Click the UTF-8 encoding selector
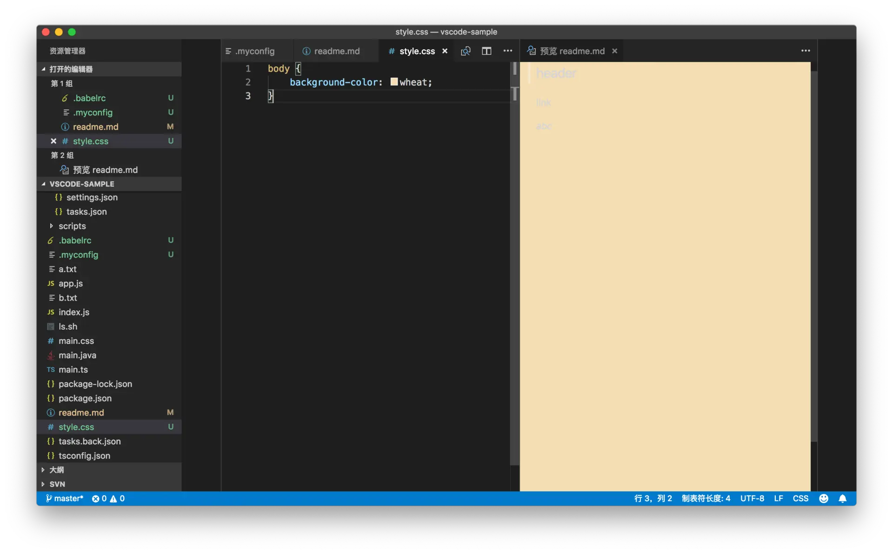 tap(752, 498)
